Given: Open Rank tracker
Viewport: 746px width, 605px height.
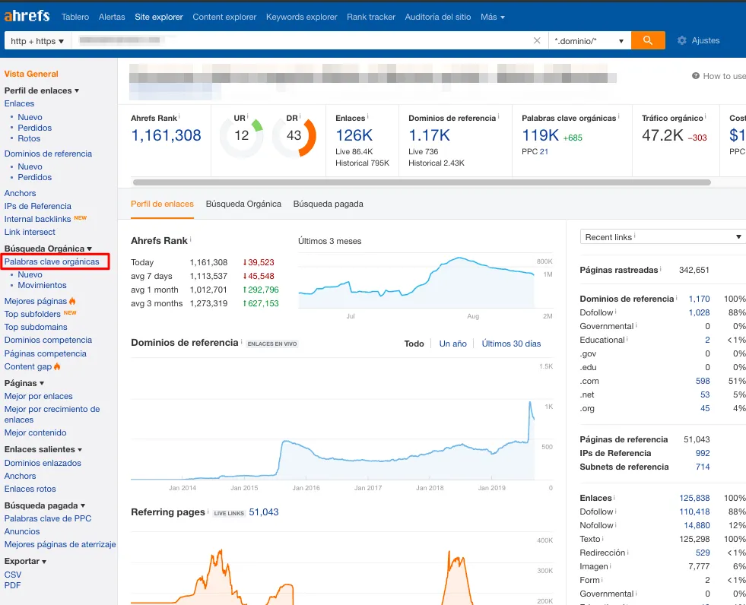Looking at the screenshot, I should tap(371, 17).
